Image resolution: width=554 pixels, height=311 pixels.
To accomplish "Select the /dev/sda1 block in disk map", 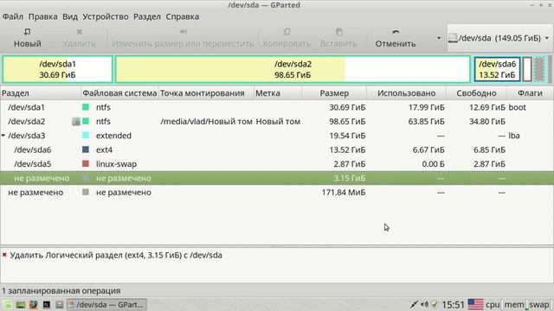I will [x=58, y=69].
